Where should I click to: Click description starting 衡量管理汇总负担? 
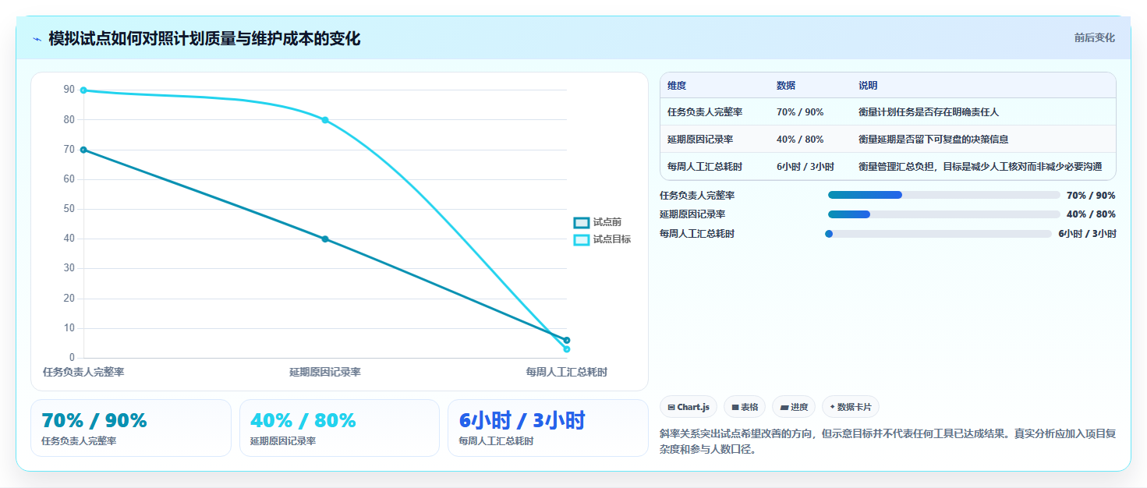(980, 166)
